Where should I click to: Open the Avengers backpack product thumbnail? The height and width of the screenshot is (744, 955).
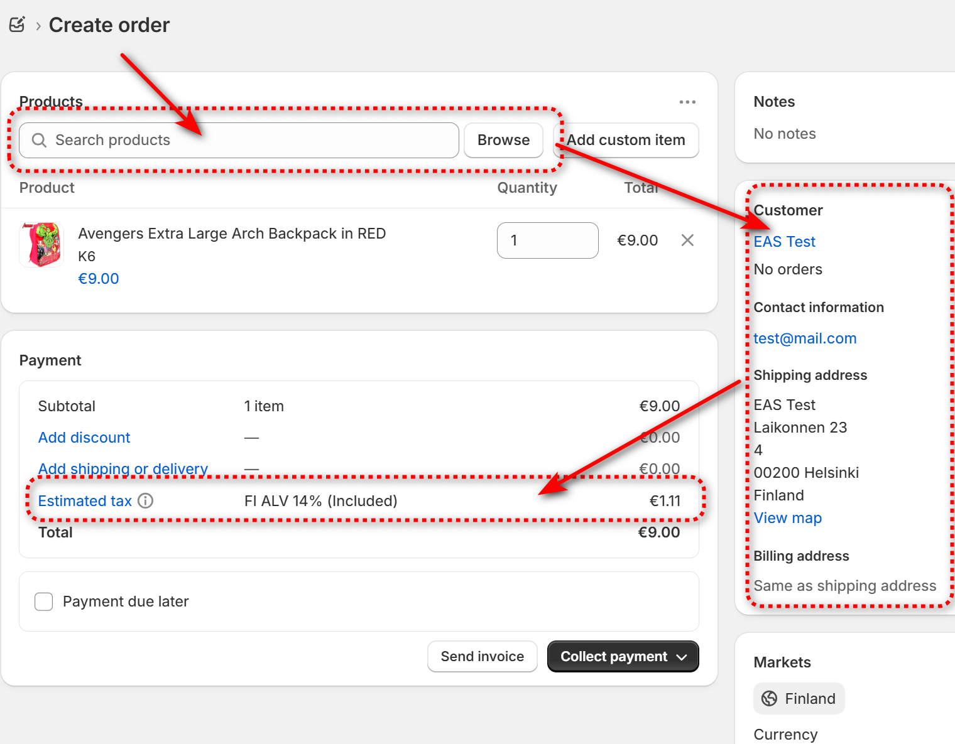41,244
